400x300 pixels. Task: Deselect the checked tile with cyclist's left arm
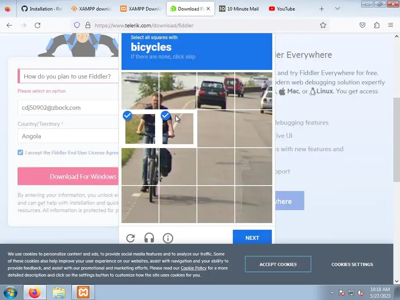click(x=140, y=129)
